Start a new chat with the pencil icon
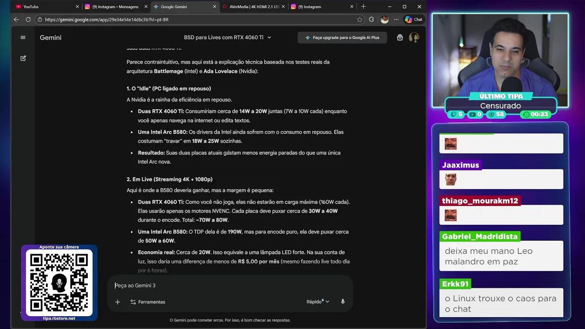Viewport: 585px width, 329px height. click(x=23, y=58)
